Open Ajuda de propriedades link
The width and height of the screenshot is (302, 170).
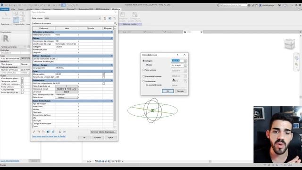pos(10,161)
